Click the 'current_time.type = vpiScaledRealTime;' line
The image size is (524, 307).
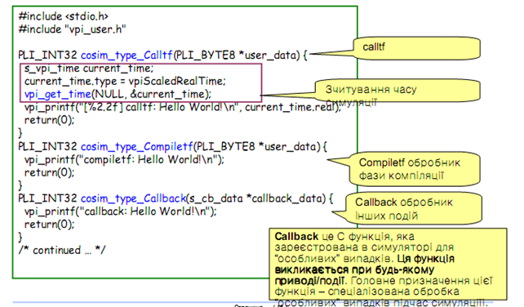(x=125, y=81)
